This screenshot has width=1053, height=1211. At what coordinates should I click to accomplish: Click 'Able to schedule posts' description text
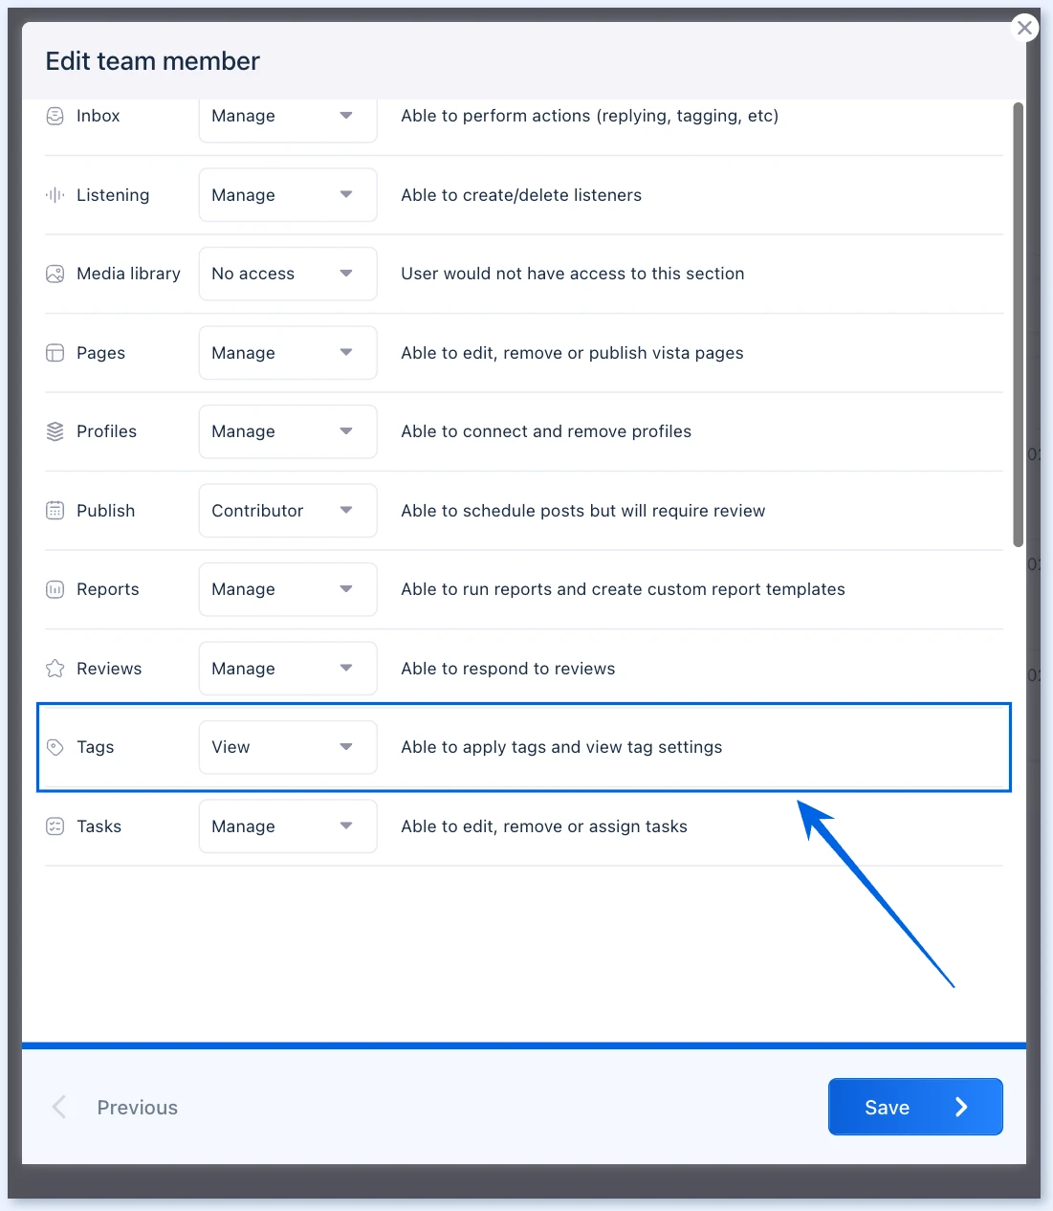(x=582, y=511)
